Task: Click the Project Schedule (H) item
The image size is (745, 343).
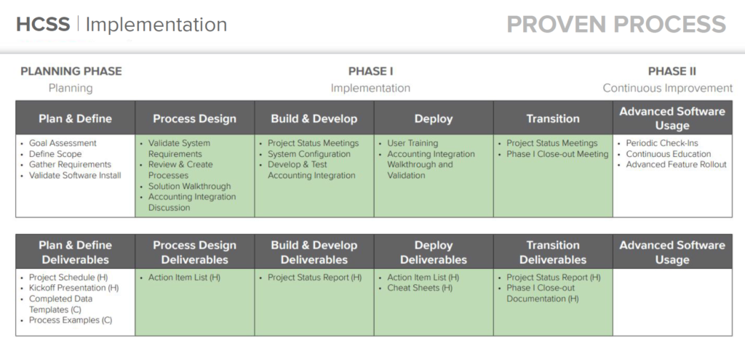Action: coord(68,278)
